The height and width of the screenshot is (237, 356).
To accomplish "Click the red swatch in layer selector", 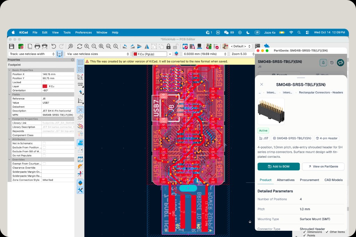I will pos(135,54).
